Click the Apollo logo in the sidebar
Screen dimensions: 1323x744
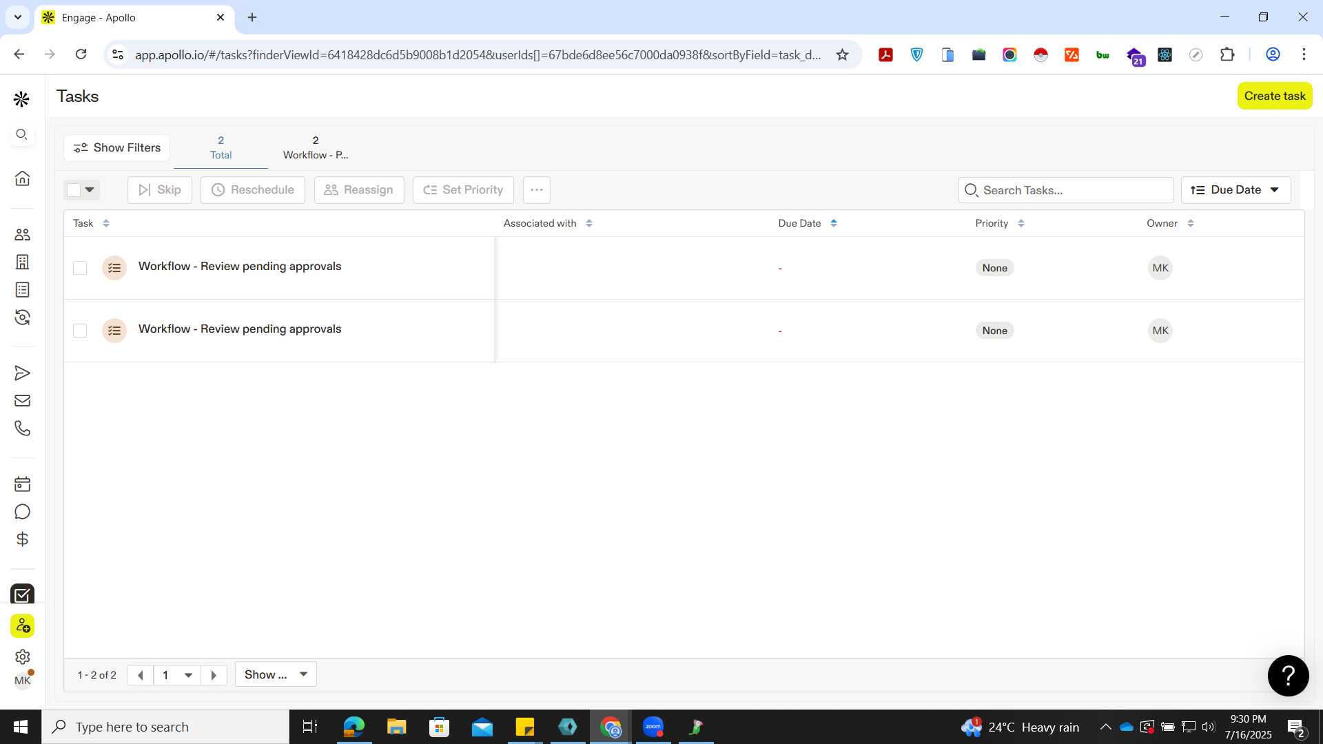click(x=21, y=99)
